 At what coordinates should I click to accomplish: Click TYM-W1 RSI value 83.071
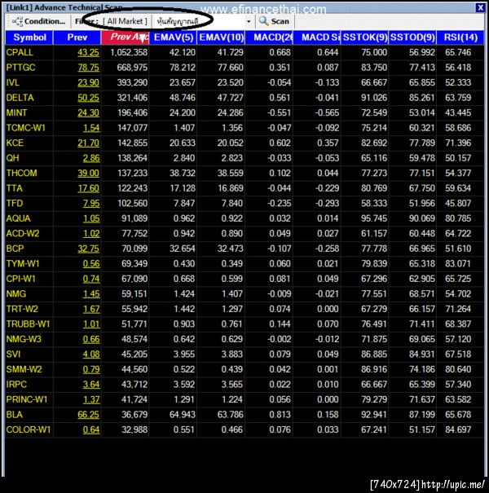point(458,264)
